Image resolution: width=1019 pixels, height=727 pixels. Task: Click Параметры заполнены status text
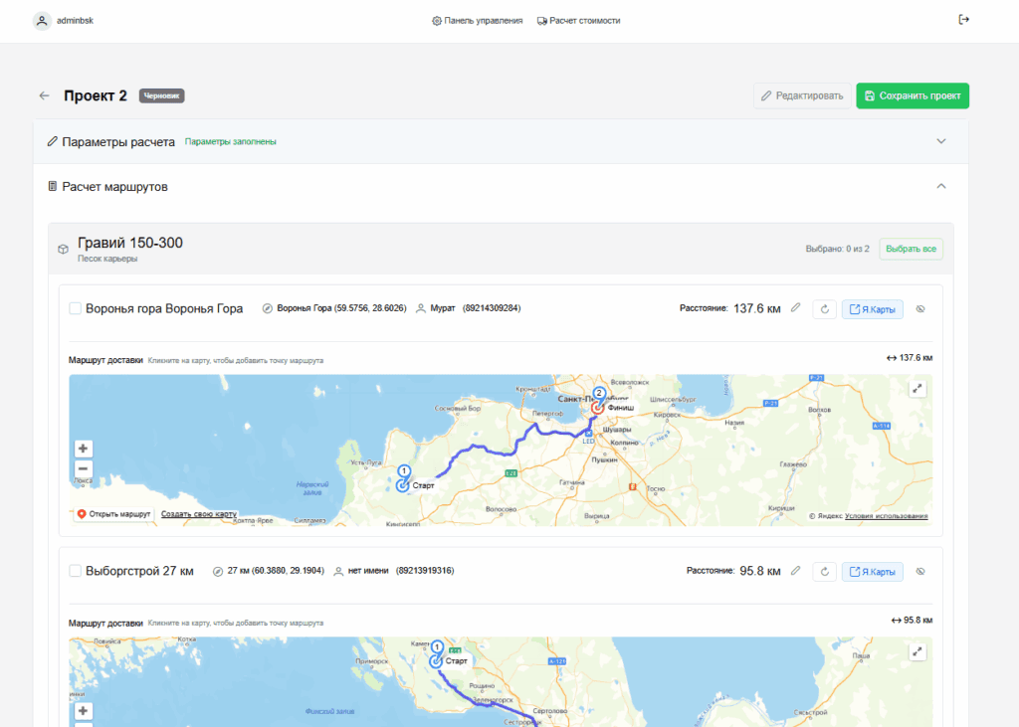[231, 141]
